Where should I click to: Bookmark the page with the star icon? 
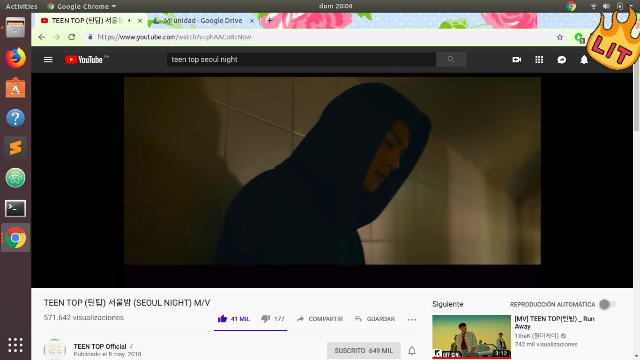coord(560,37)
